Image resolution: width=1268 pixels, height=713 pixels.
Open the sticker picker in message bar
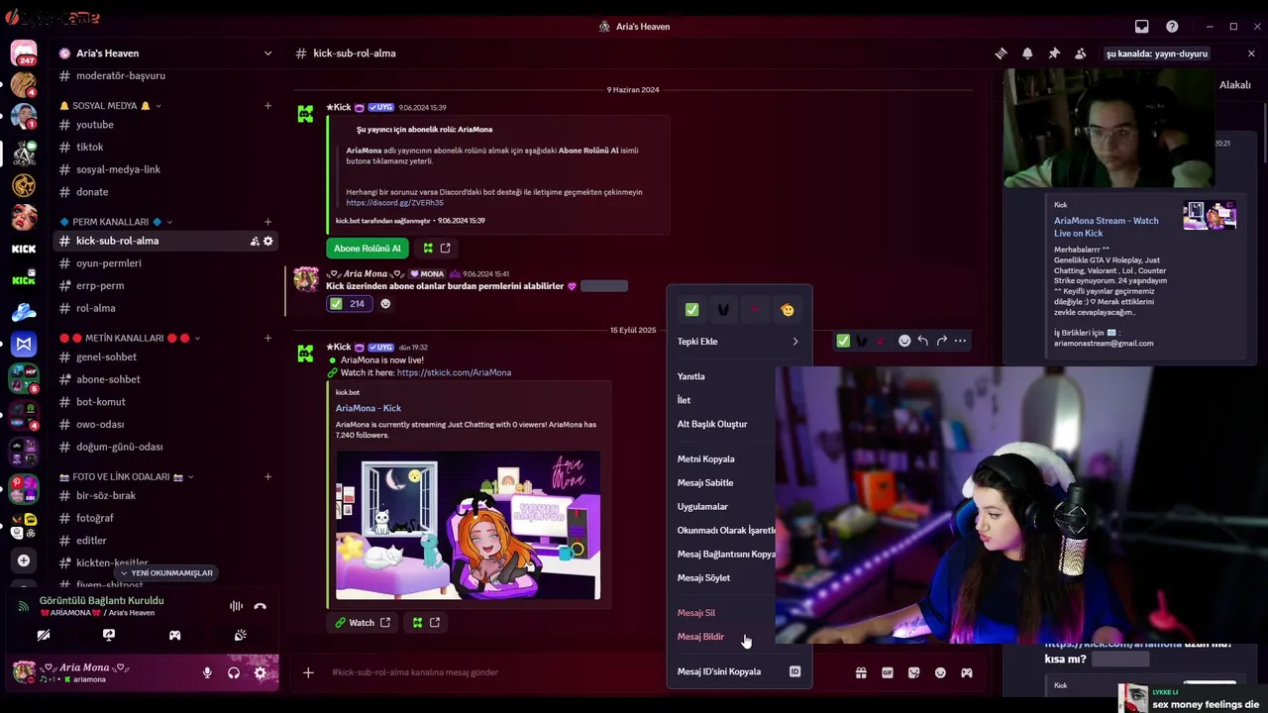click(913, 672)
